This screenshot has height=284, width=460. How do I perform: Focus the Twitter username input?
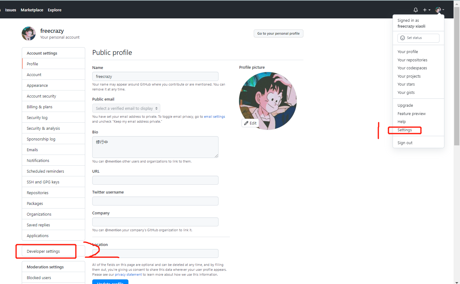(155, 201)
